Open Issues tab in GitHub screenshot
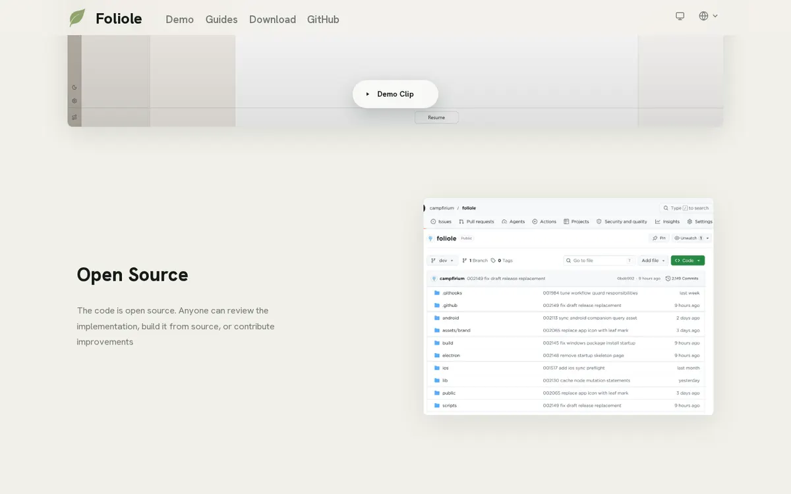 (441, 222)
